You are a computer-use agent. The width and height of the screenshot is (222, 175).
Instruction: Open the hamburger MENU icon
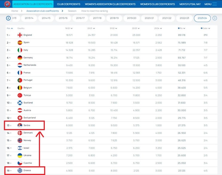click(x=215, y=4)
